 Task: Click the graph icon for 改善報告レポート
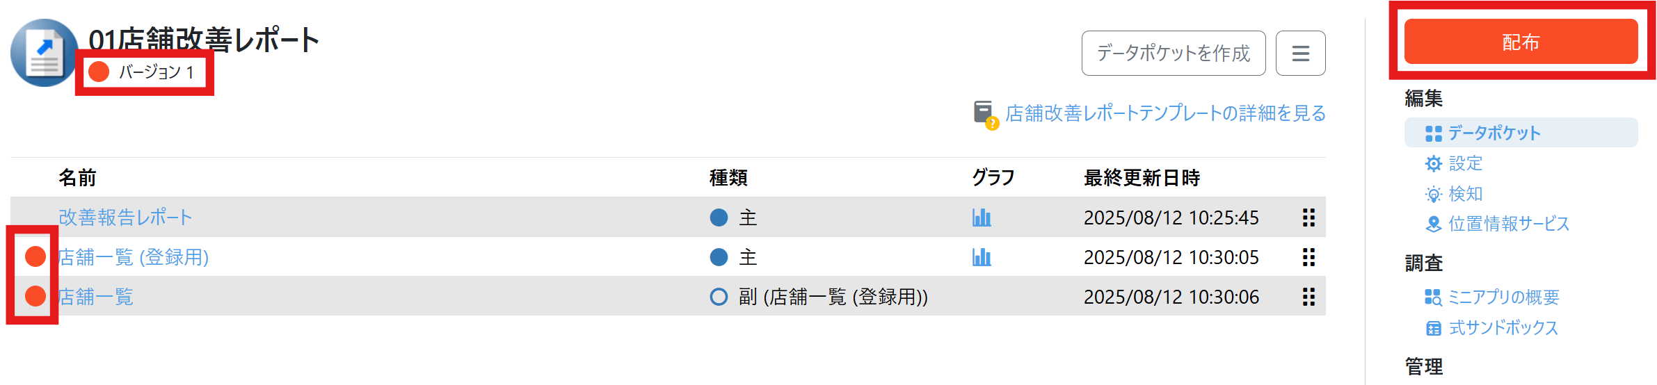(x=982, y=218)
